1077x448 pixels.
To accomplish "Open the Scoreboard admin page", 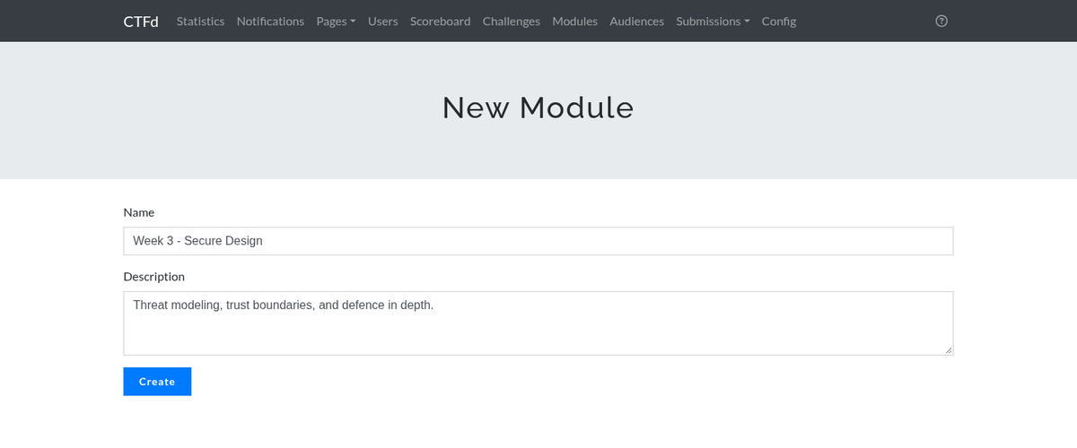I will coord(440,21).
